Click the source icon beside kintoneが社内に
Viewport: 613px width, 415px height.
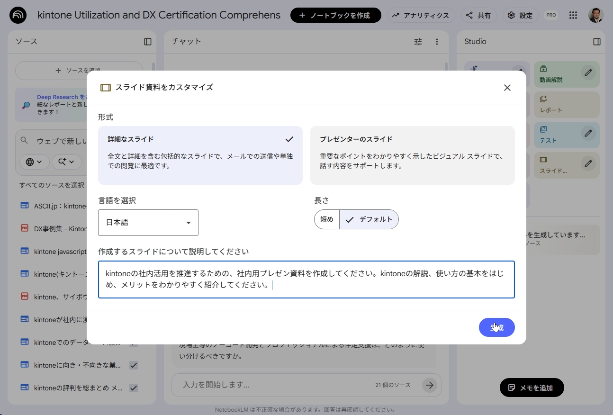click(x=25, y=319)
